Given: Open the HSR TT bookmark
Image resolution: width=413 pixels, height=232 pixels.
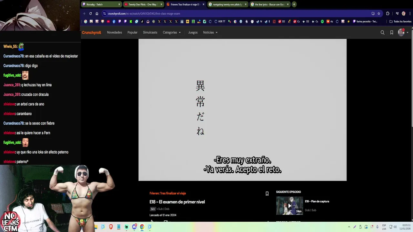Looking at the screenshot, I should click(x=220, y=22).
